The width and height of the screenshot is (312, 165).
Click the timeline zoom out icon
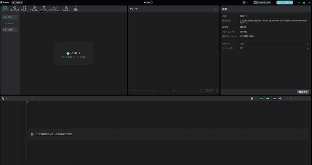(x=287, y=98)
